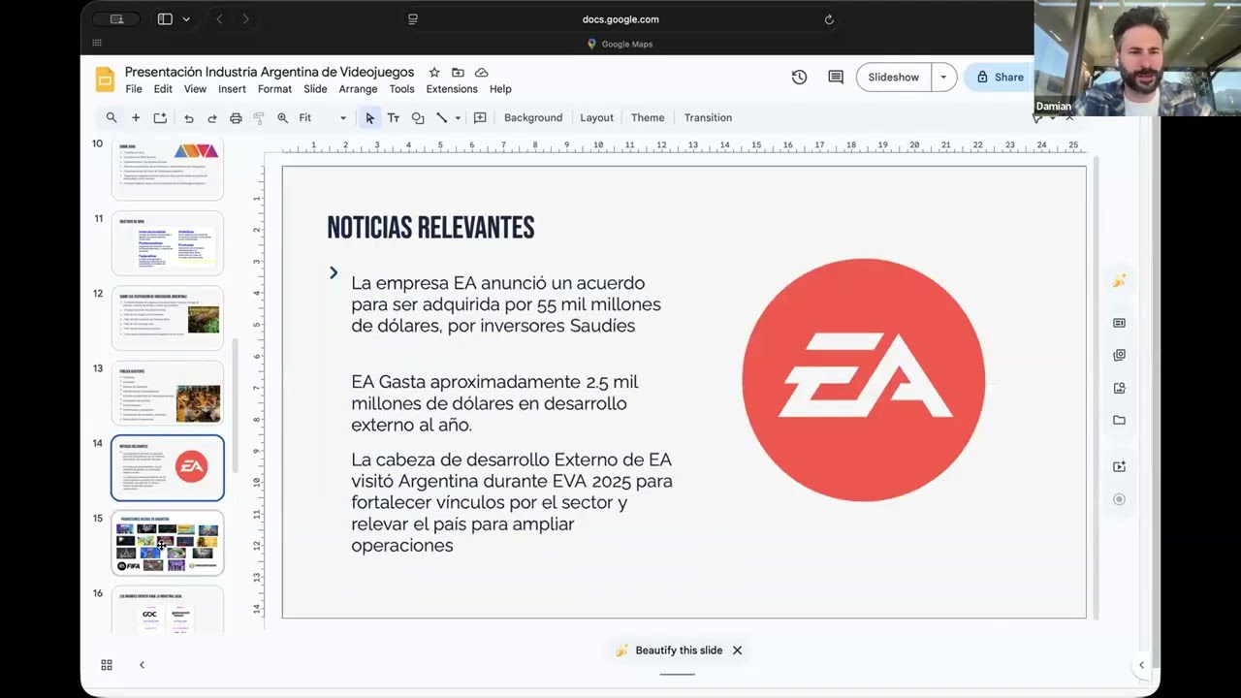Select the text box tool

pos(394,118)
